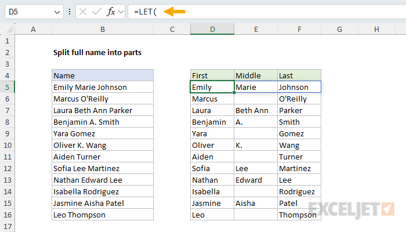Select cell 'Laura Beth Ann Parker'
Viewport: 406px width, 232px height.
(103, 110)
